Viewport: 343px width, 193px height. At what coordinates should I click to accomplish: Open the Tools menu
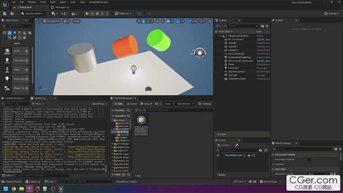click(x=43, y=2)
